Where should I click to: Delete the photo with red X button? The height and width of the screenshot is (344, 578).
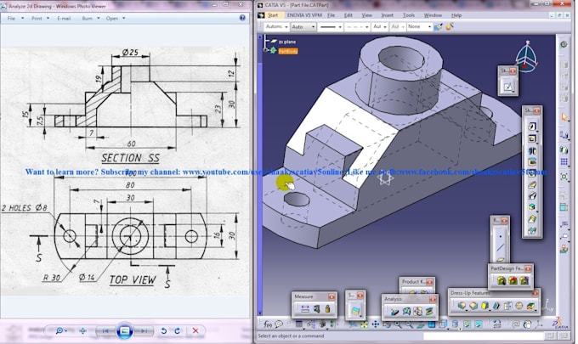pos(196,330)
